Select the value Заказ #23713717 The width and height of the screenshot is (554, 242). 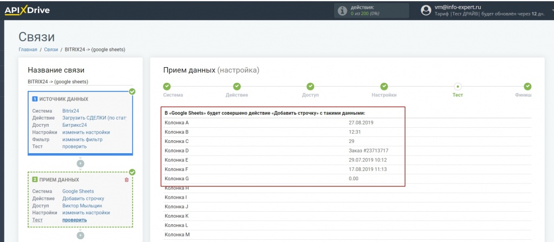point(368,151)
